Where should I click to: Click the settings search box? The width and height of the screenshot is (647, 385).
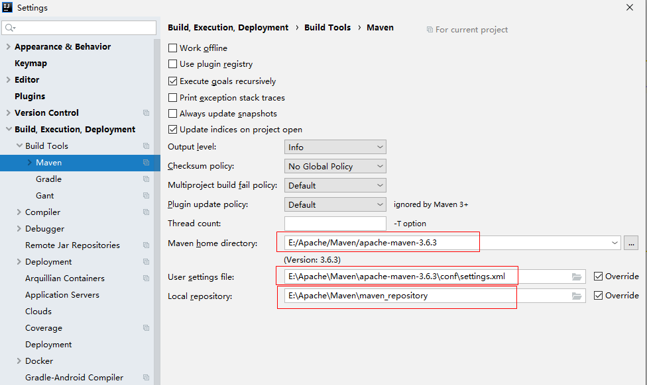coord(83,28)
